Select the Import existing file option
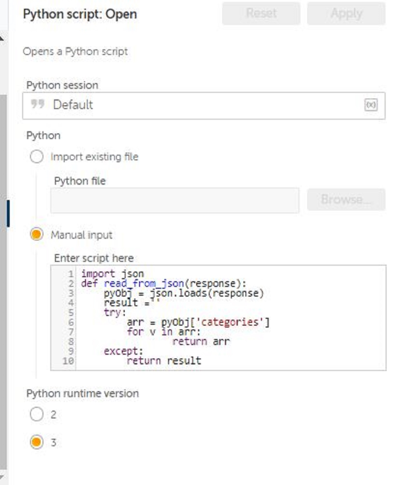The width and height of the screenshot is (400, 485). (x=37, y=157)
